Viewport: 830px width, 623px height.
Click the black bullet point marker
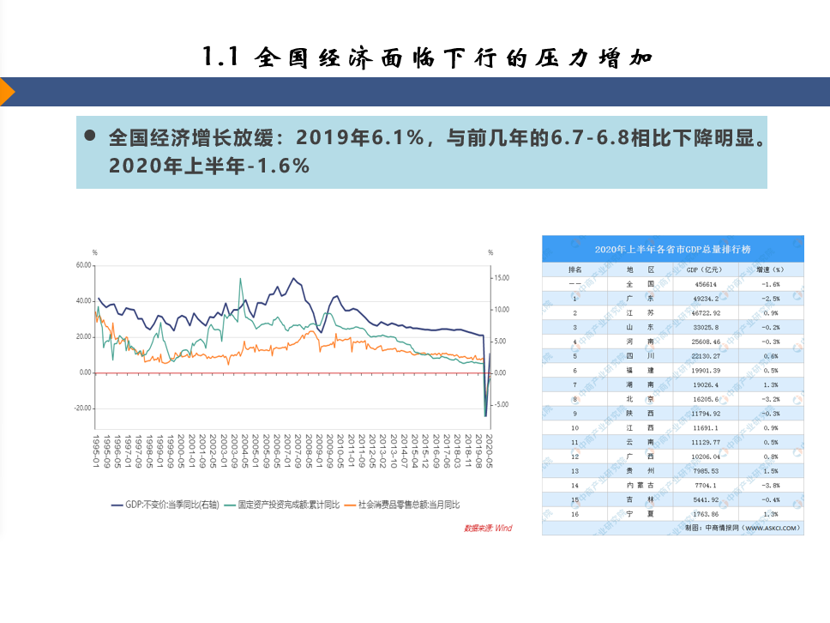[x=89, y=134]
